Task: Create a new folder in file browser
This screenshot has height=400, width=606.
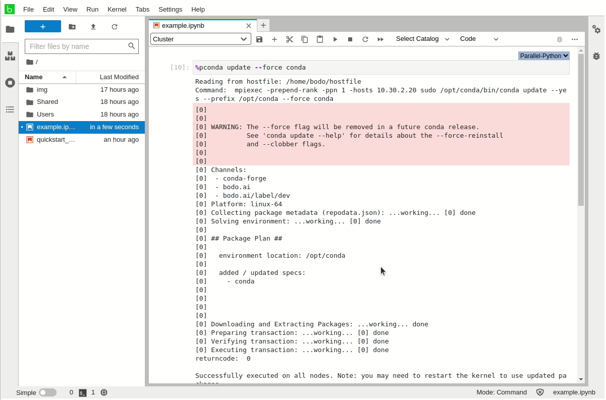Action: [x=72, y=27]
